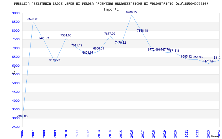Click the x-axis year 2009
This screenshot has height=139, width=222.
55,134
